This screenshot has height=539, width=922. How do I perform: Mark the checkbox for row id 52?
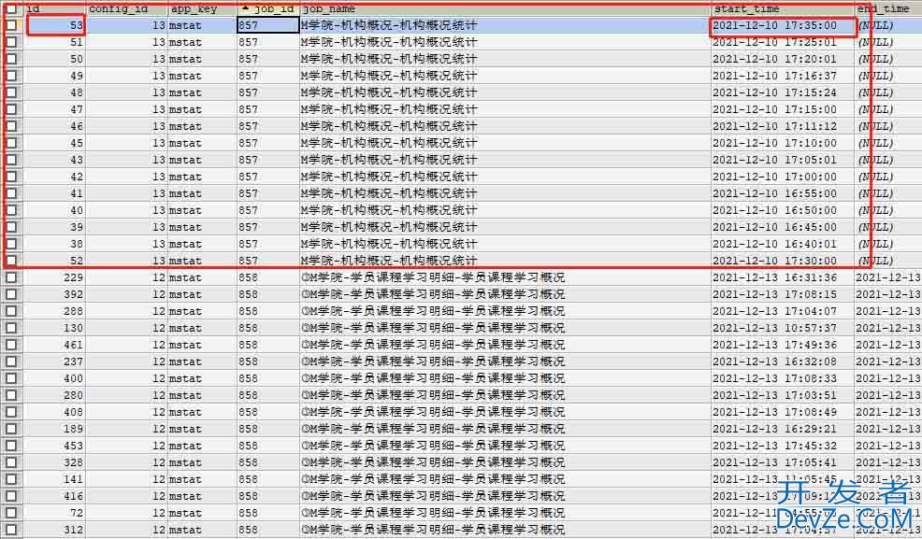[11, 261]
